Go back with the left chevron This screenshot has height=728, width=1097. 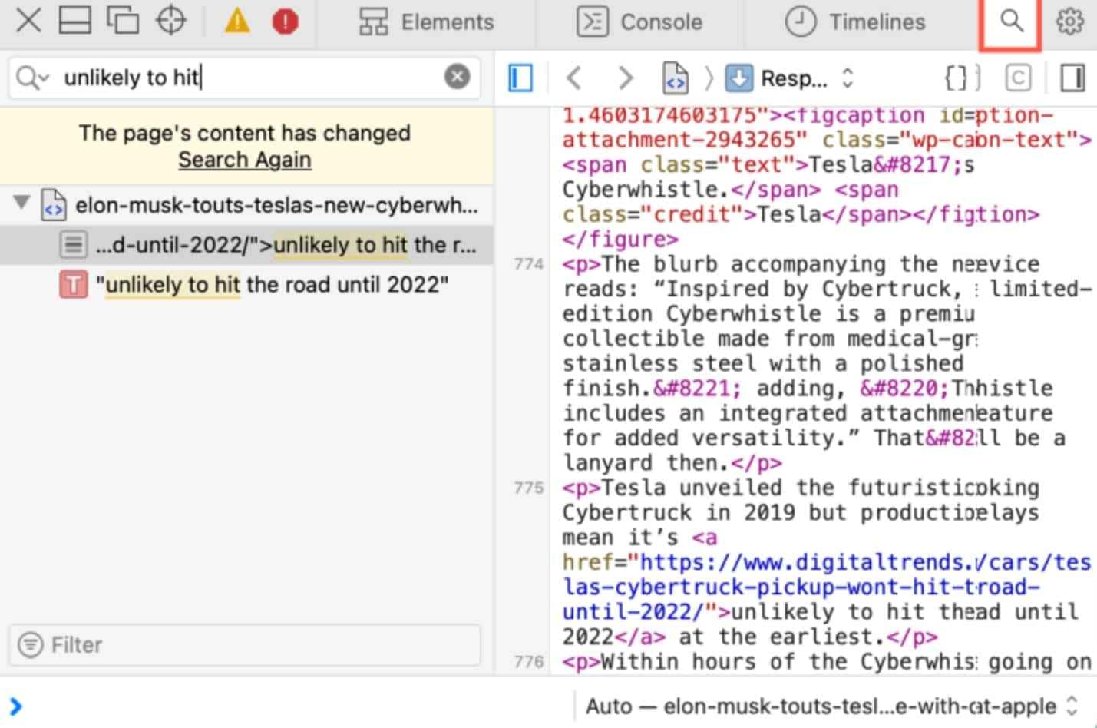(573, 78)
